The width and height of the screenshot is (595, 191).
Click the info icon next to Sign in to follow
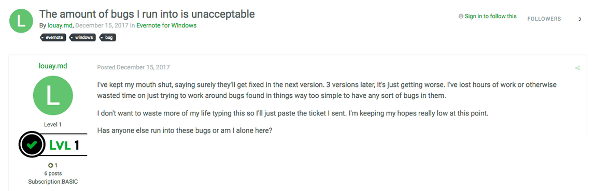click(x=461, y=16)
